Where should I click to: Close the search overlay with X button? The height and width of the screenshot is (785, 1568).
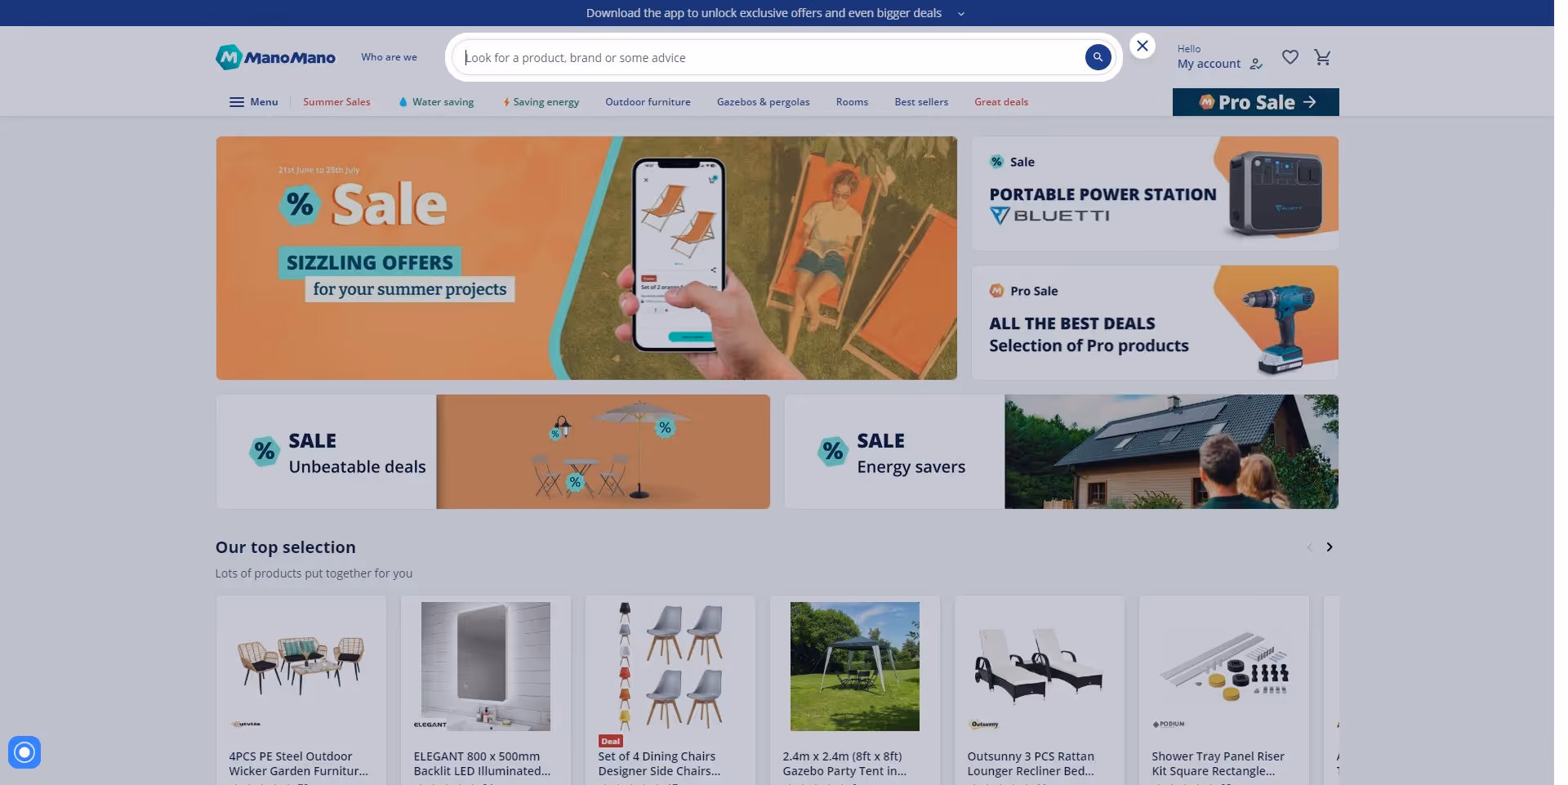1143,46
